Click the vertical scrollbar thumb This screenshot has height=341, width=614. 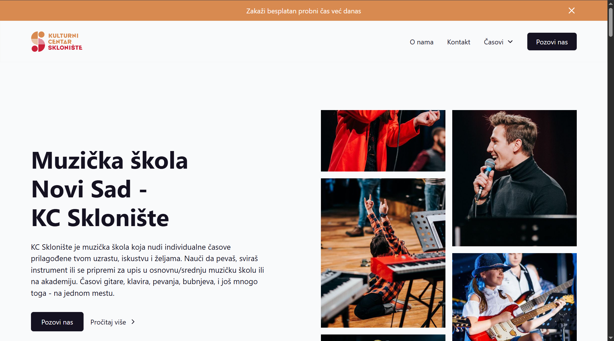611,22
